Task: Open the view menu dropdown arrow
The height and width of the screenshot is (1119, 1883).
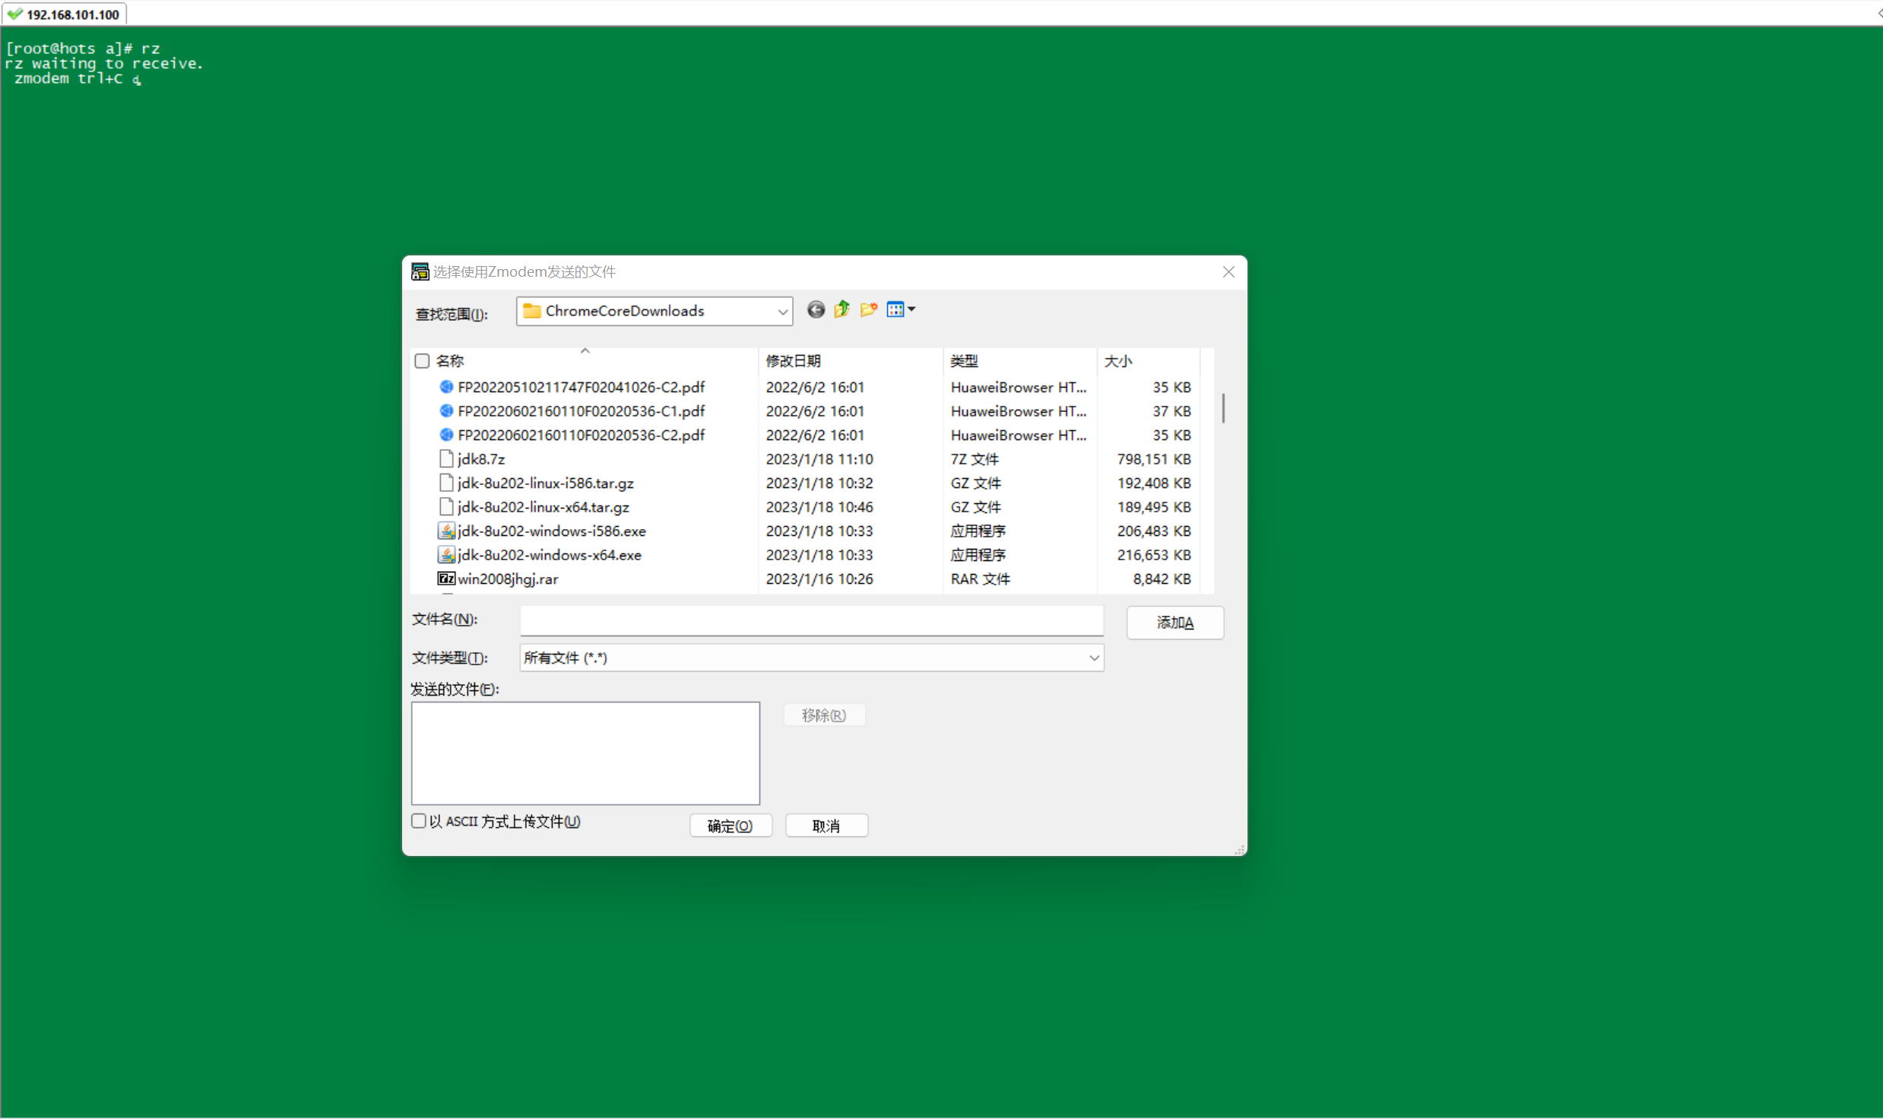Action: [911, 309]
